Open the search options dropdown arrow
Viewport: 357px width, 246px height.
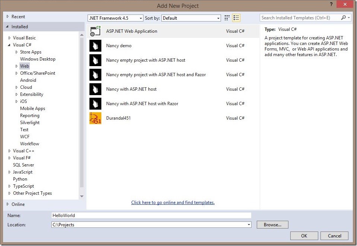[x=348, y=18]
